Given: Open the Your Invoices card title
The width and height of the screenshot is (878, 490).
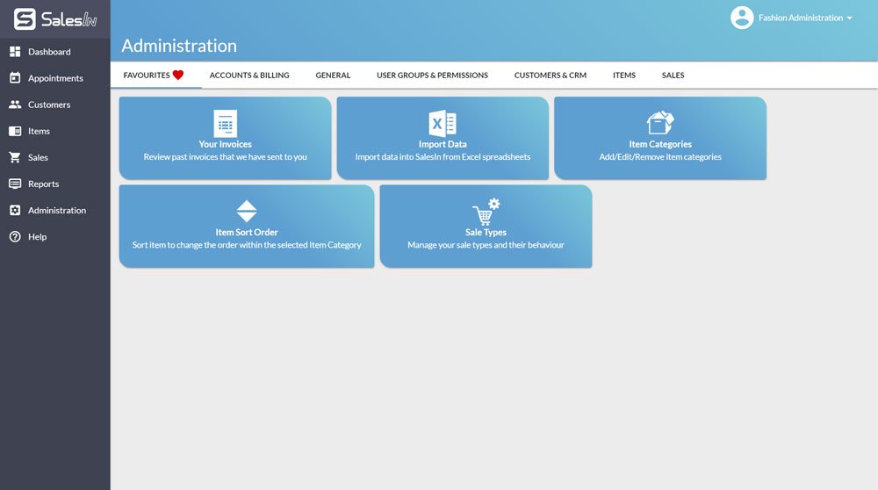Looking at the screenshot, I should click(225, 144).
